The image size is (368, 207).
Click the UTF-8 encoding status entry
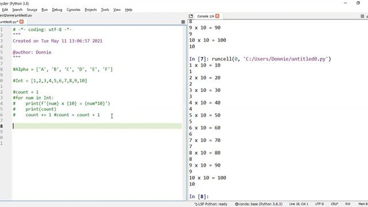(320, 204)
